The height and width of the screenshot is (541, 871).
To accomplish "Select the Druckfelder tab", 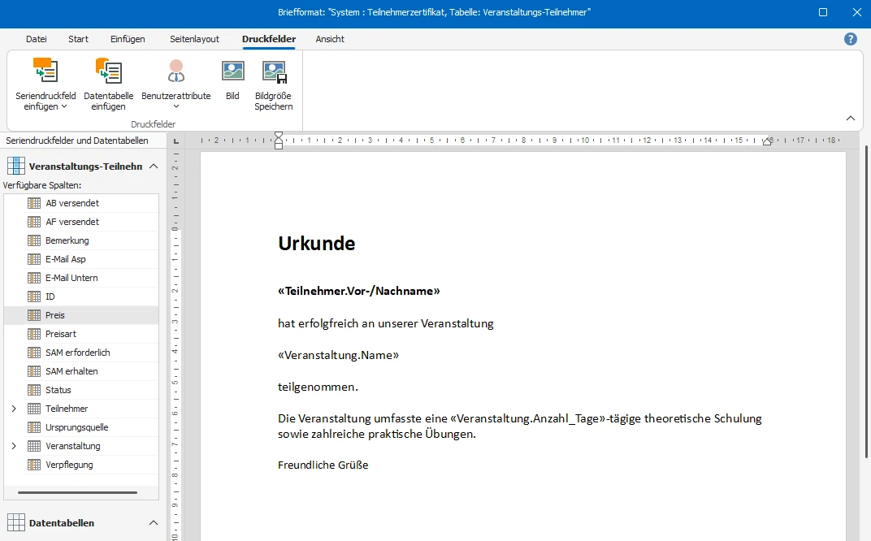I will [269, 39].
